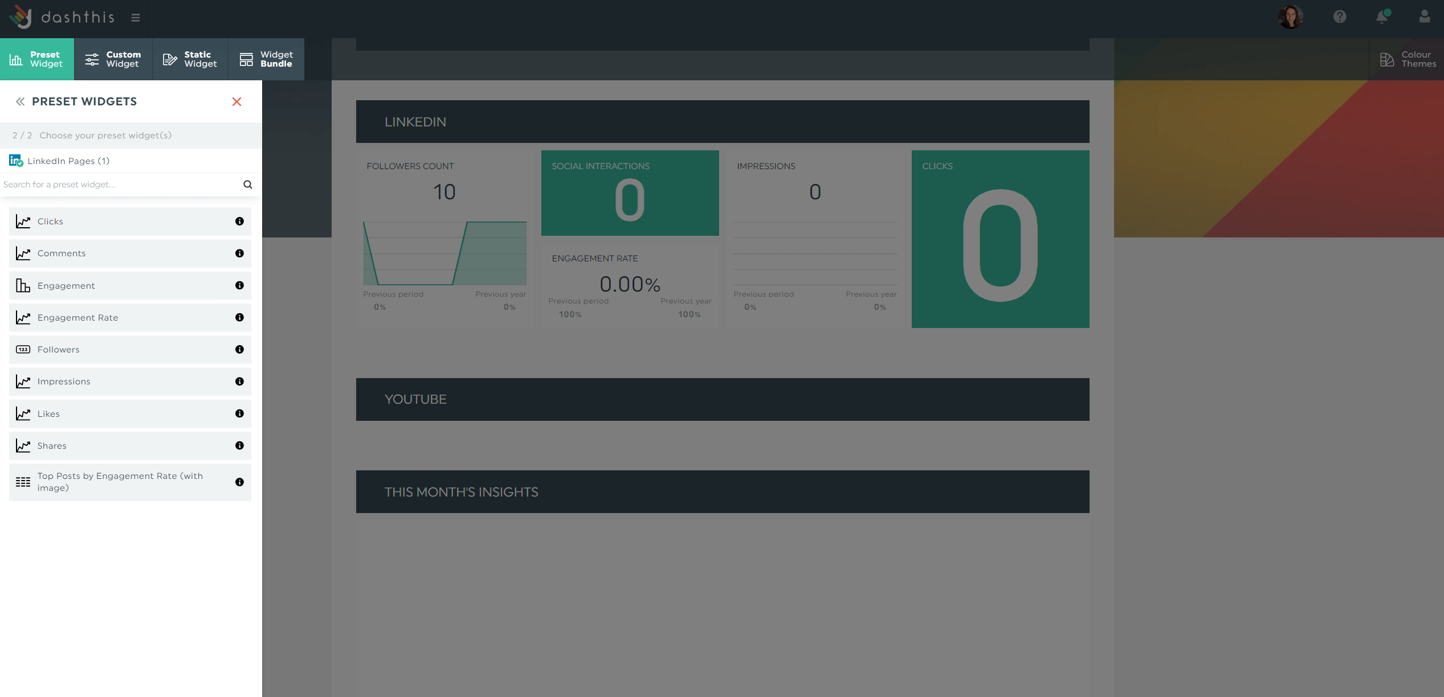Screen dimensions: 1444x697
Task: Focus the preset widget search field
Action: point(120,184)
